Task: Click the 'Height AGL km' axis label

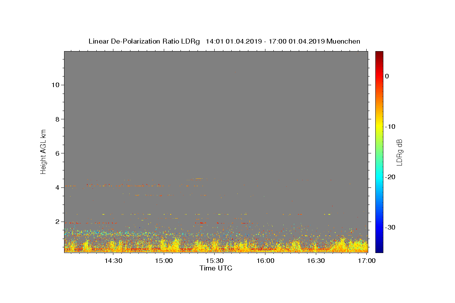Action: point(44,151)
